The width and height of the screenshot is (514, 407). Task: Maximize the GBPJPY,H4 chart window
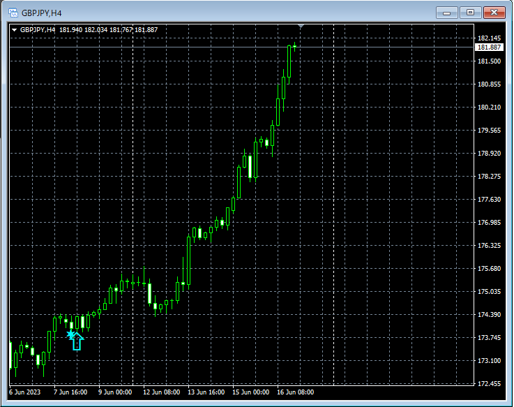470,13
